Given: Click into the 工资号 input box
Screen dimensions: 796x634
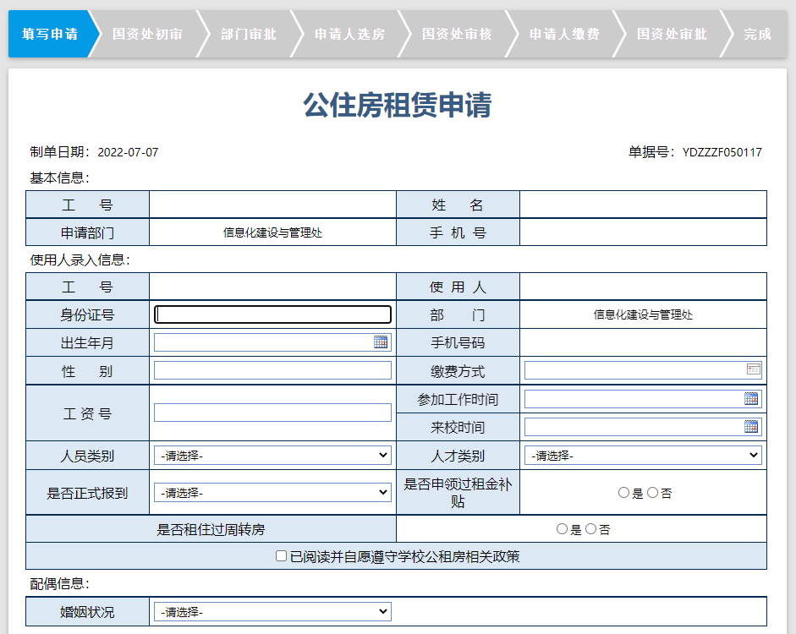Looking at the screenshot, I should point(272,413).
